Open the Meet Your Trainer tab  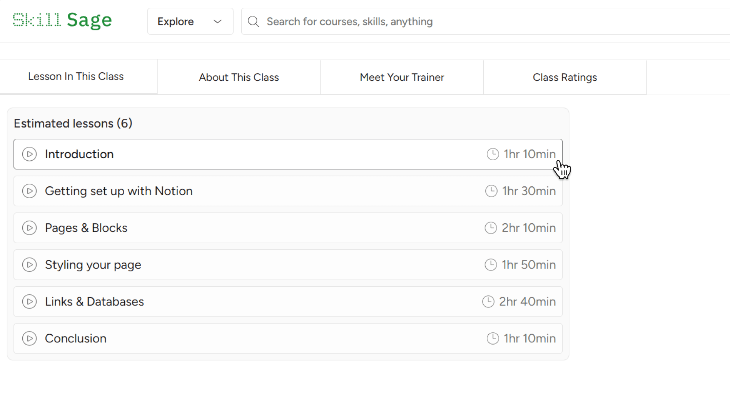click(402, 77)
